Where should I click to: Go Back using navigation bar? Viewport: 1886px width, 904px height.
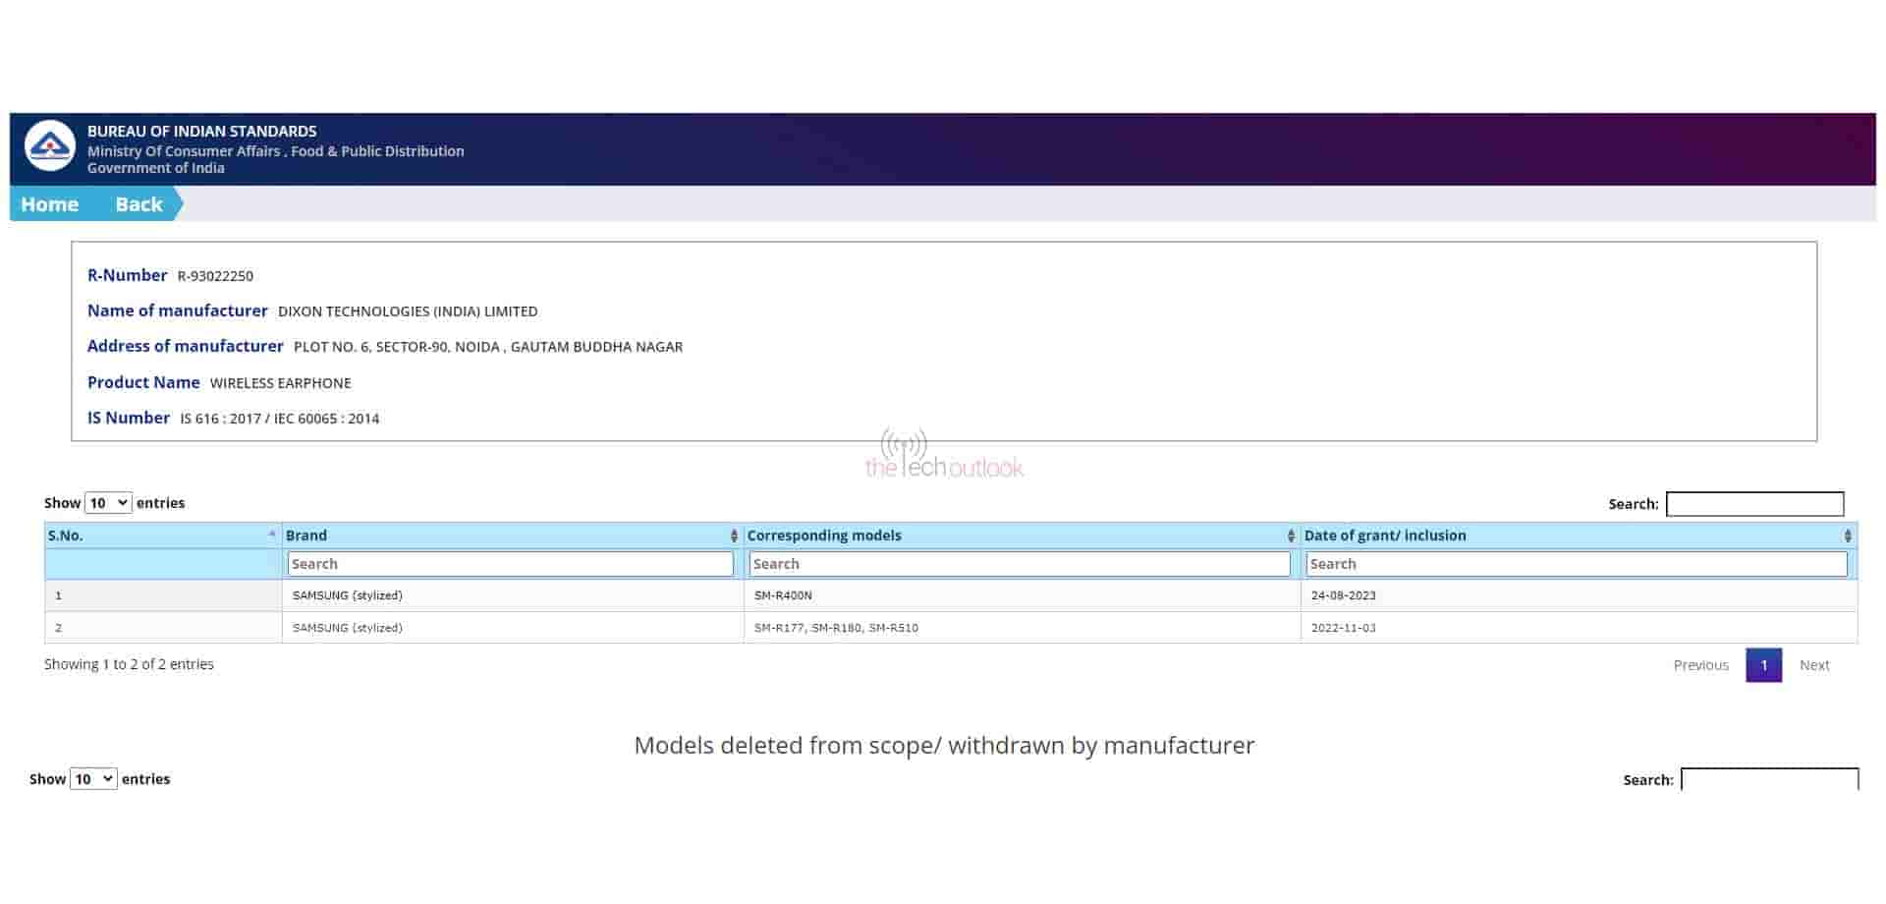[x=139, y=204]
